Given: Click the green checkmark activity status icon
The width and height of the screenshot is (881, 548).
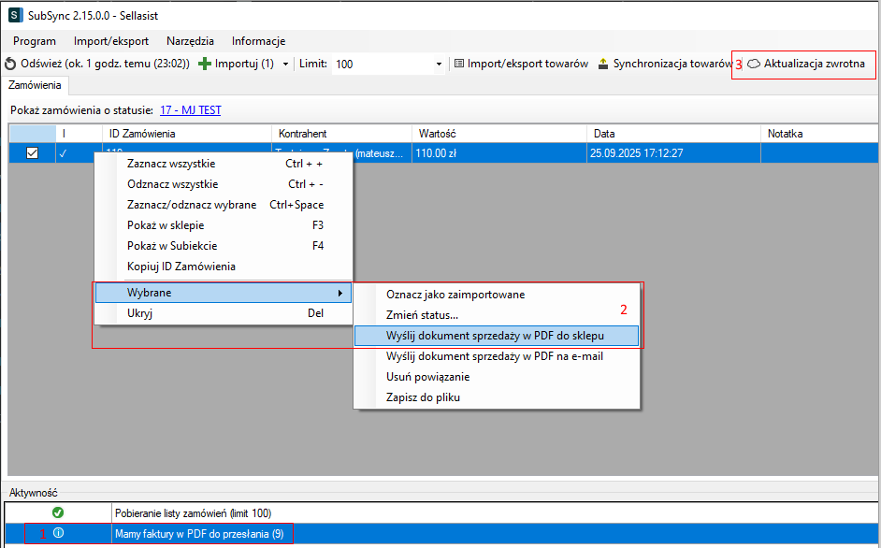Looking at the screenshot, I should tap(58, 512).
